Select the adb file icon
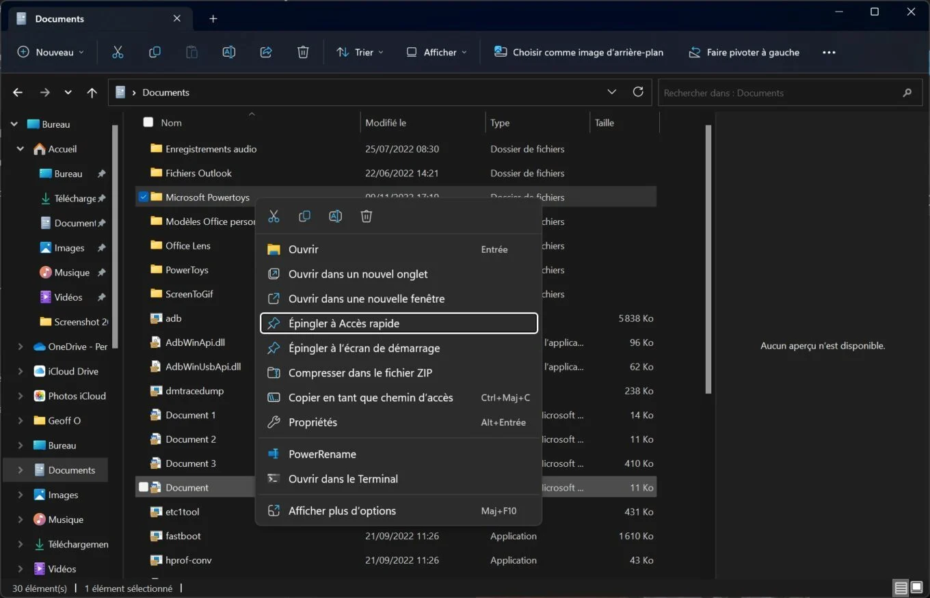930x598 pixels. click(x=155, y=318)
